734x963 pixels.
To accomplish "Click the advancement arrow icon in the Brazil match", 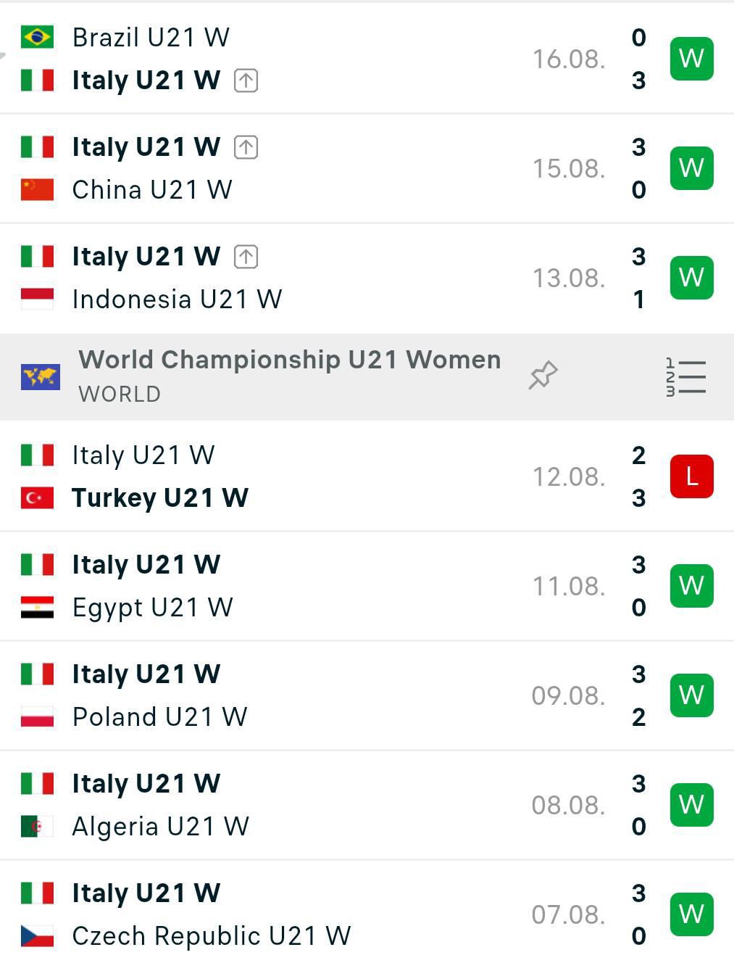I will coord(246,80).
